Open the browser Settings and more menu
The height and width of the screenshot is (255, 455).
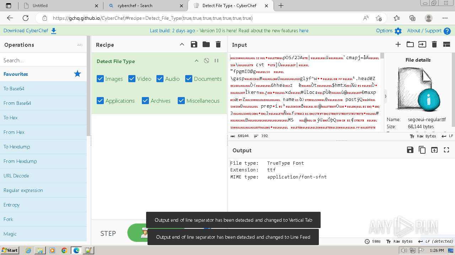pos(445,18)
